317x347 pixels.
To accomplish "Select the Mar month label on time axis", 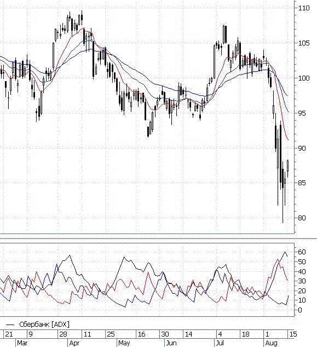I will coord(22,343).
